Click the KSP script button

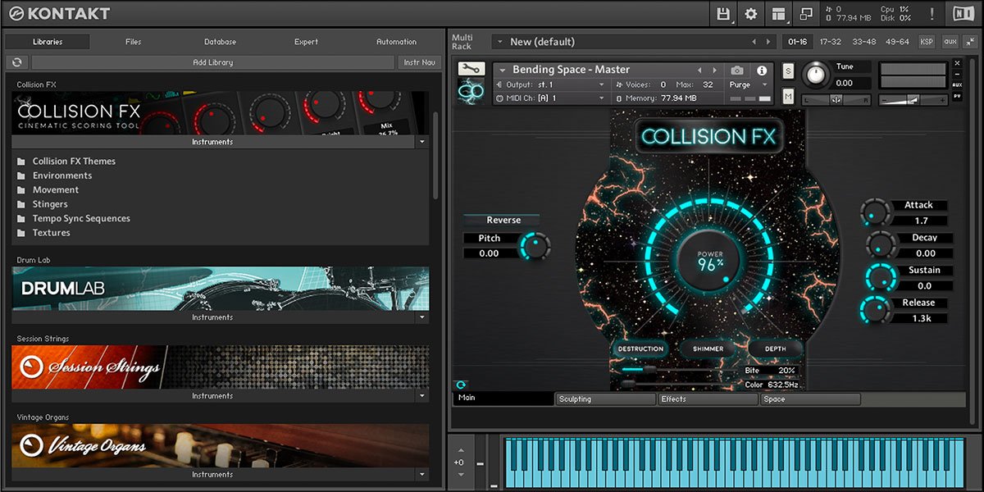927,42
